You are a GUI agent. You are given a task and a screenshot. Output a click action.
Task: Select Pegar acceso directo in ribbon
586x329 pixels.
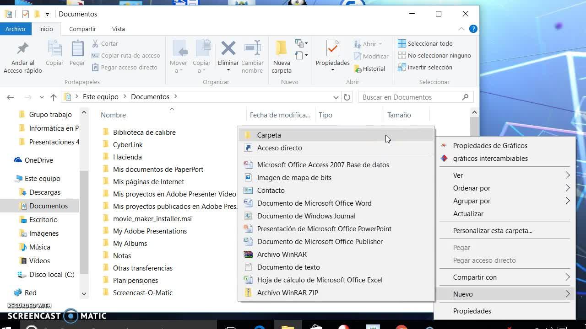tap(125, 67)
